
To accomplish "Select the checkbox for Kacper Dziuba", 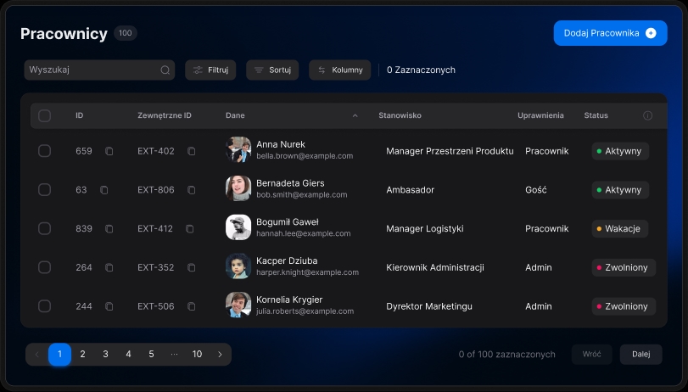I will pos(44,267).
